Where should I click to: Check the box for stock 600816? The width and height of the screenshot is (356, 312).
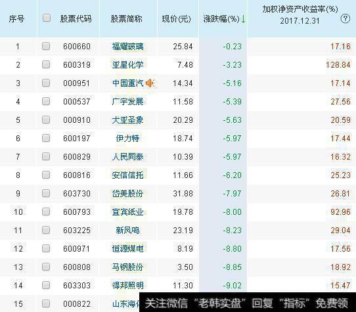[x=46, y=175]
